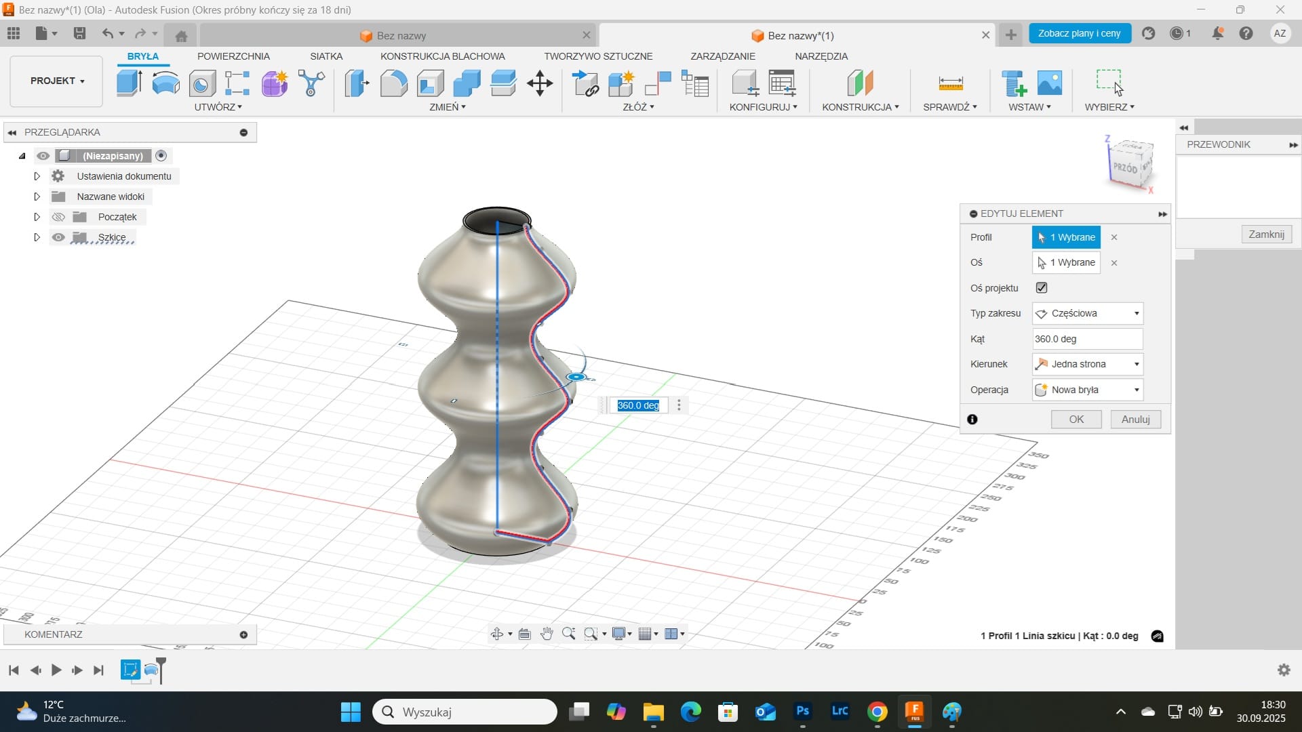Open the Operacja dropdown

1087,390
